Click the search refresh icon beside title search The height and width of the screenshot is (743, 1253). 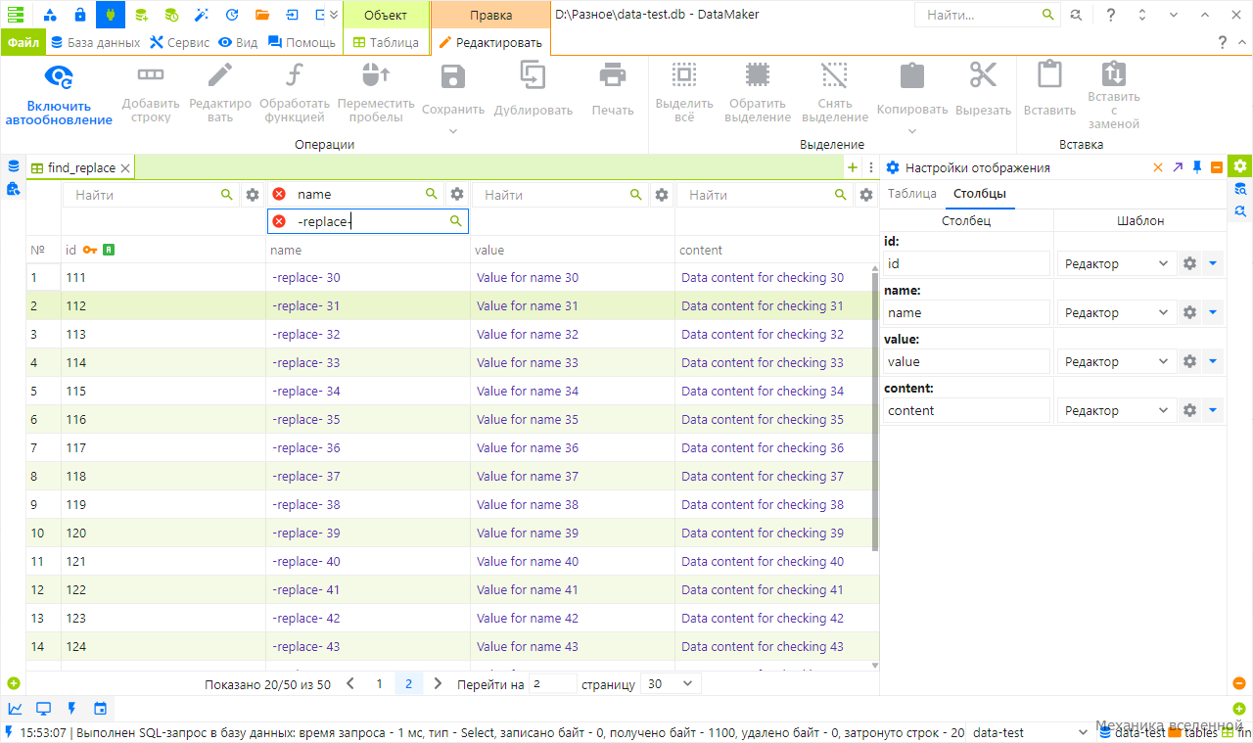[1077, 15]
